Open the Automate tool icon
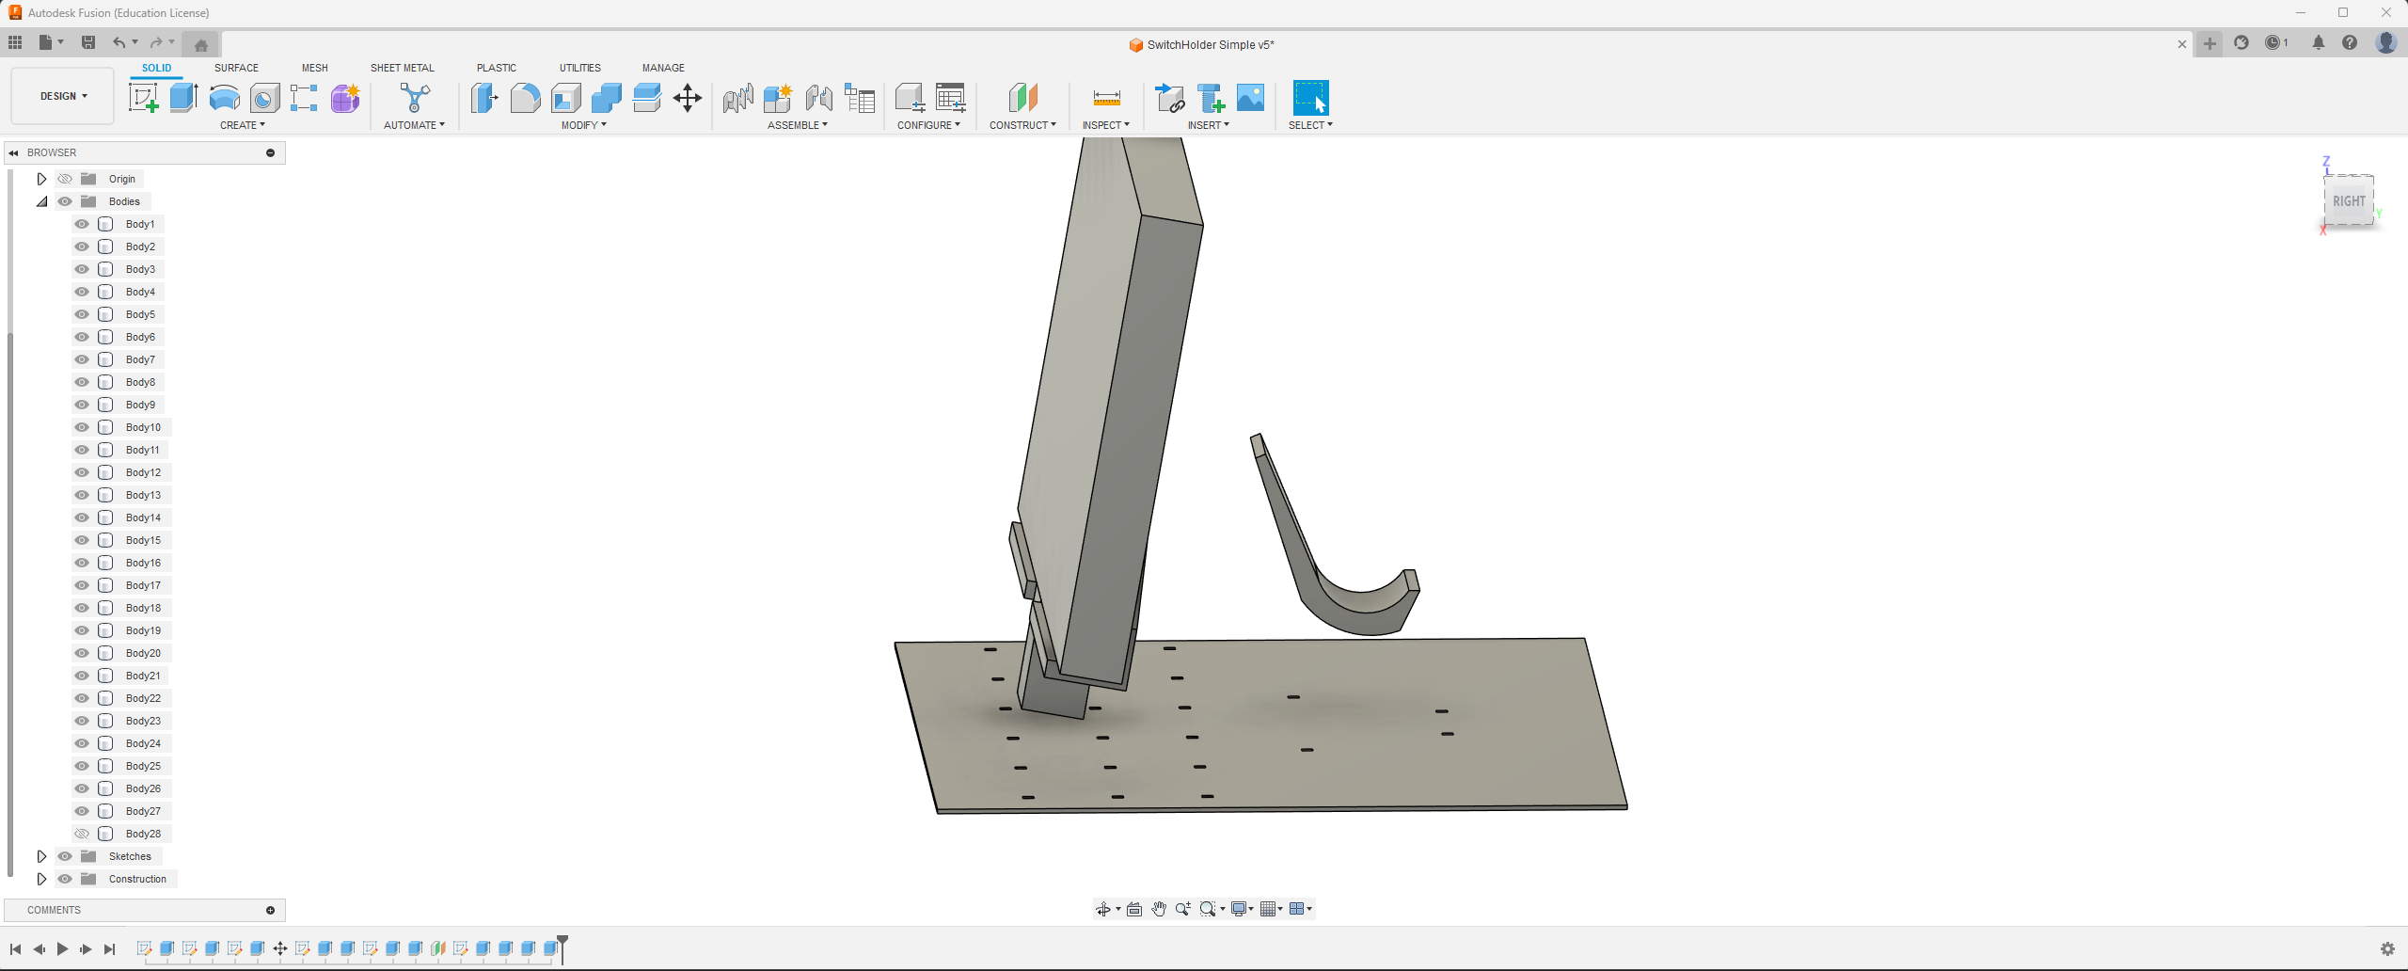The image size is (2408, 971). (x=415, y=98)
